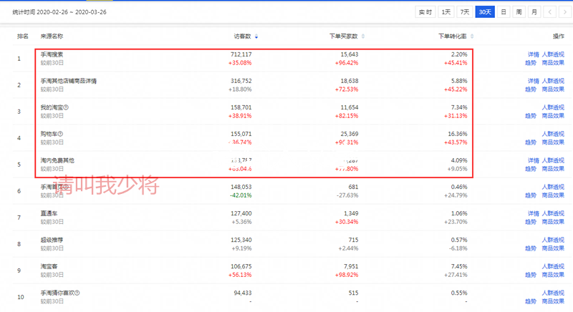This screenshot has width=573, height=312.
Task: Select the 1天 time range tab
Action: click(446, 12)
